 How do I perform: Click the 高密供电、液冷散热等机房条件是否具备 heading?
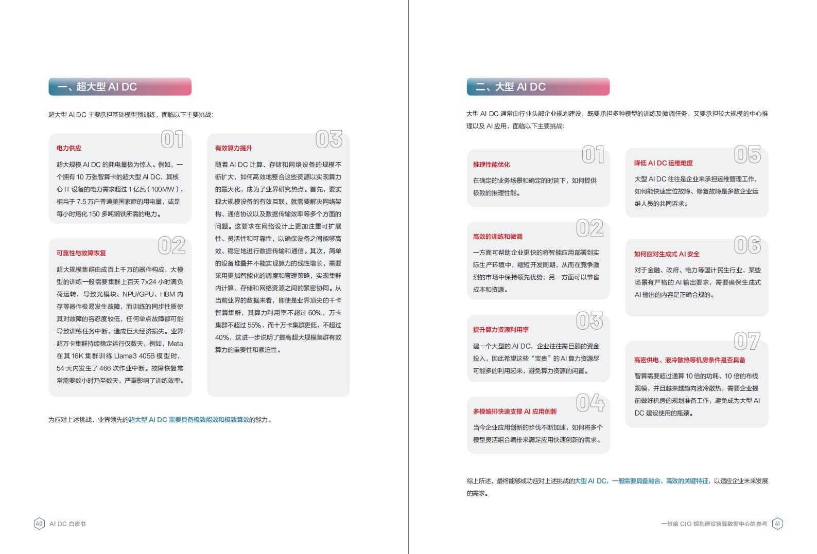690,360
